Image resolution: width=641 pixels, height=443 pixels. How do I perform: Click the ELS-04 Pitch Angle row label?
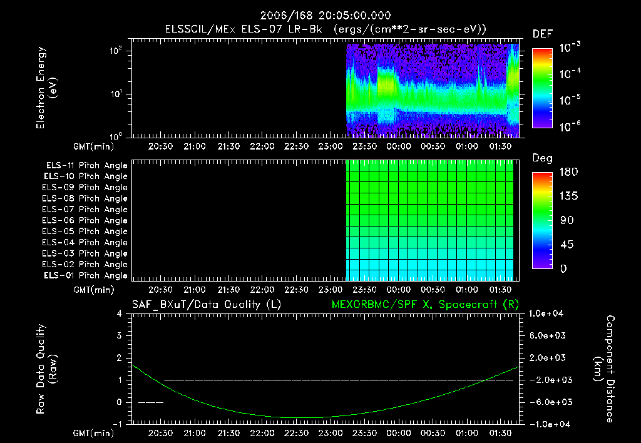coord(85,243)
